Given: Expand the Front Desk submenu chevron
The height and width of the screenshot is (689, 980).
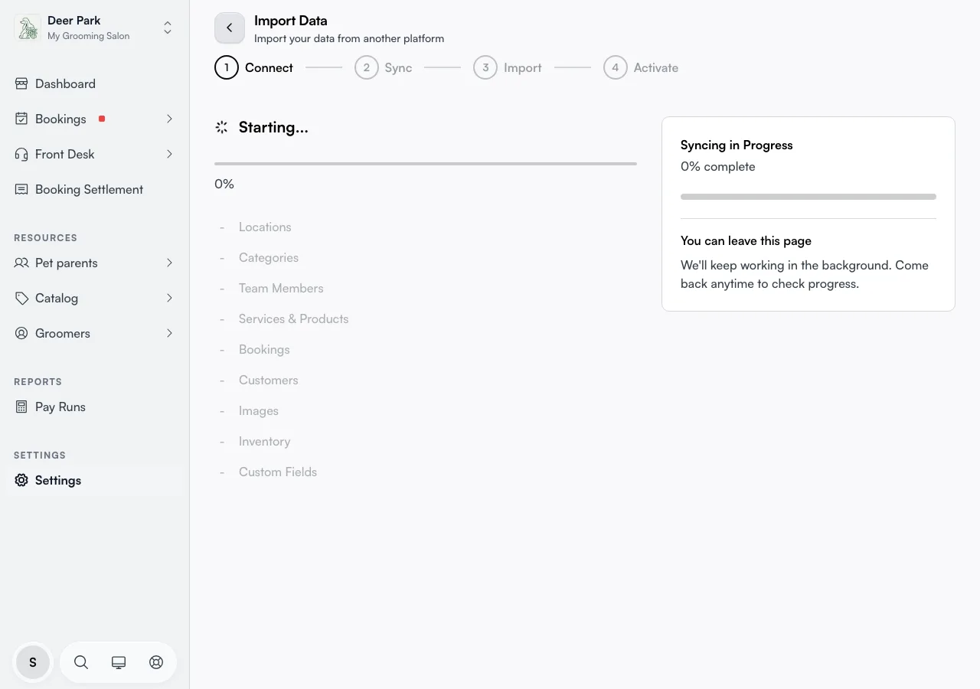Looking at the screenshot, I should 169,154.
